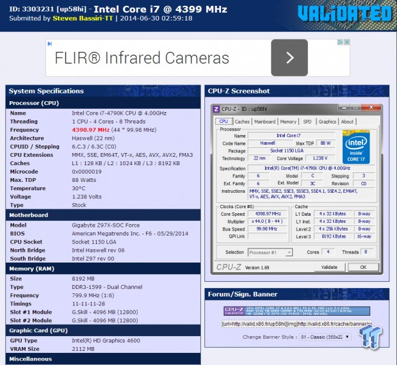Minimize the CPU-Z window
The width and height of the screenshot is (397, 365).
coord(344,108)
